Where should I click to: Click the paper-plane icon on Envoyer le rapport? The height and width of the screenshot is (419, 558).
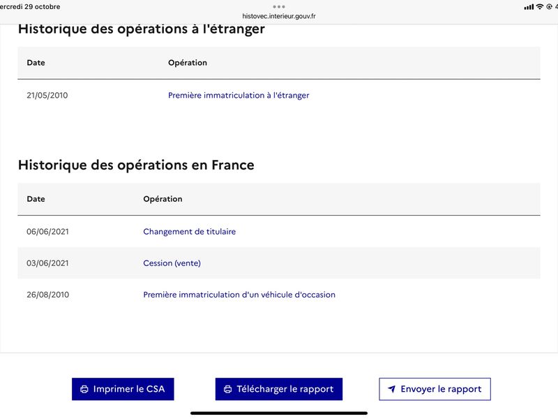pyautogui.click(x=392, y=389)
